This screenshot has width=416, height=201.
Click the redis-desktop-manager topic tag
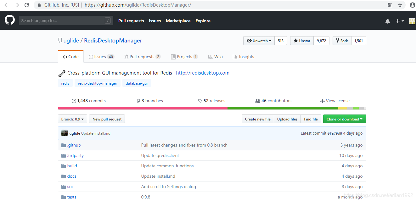[x=98, y=83]
